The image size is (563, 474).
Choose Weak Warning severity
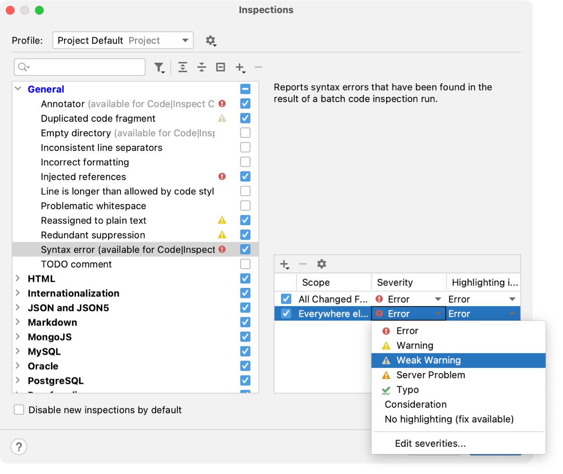pyautogui.click(x=458, y=360)
